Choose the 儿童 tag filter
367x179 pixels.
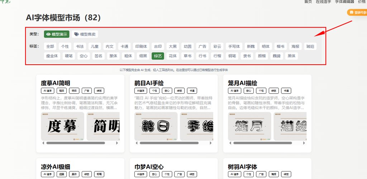click(x=95, y=46)
